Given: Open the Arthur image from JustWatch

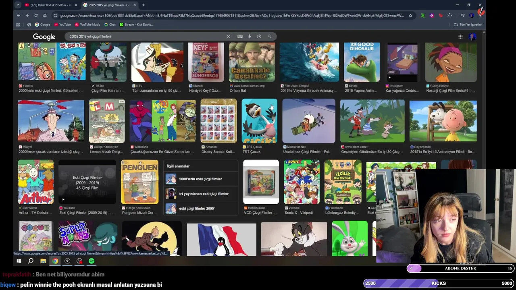Looking at the screenshot, I should [35, 182].
